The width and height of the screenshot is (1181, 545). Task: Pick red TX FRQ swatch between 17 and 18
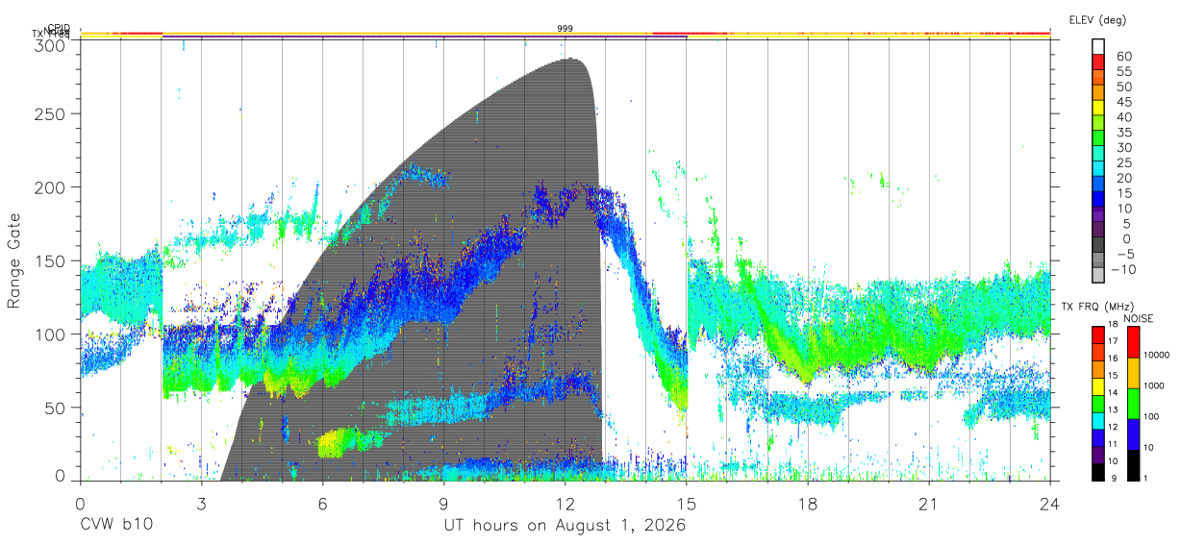coord(1099,335)
